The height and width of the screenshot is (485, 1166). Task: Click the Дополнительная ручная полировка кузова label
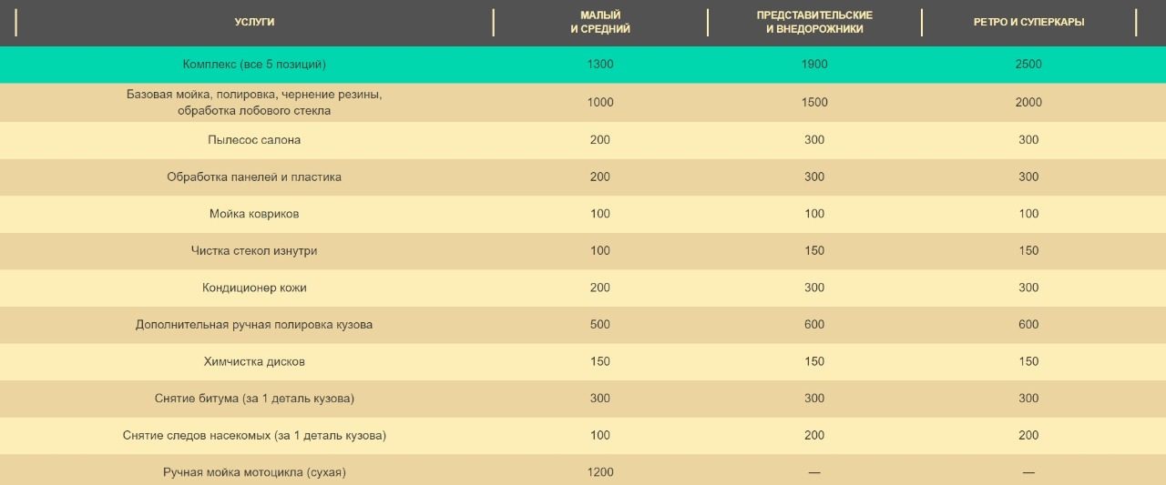(254, 325)
